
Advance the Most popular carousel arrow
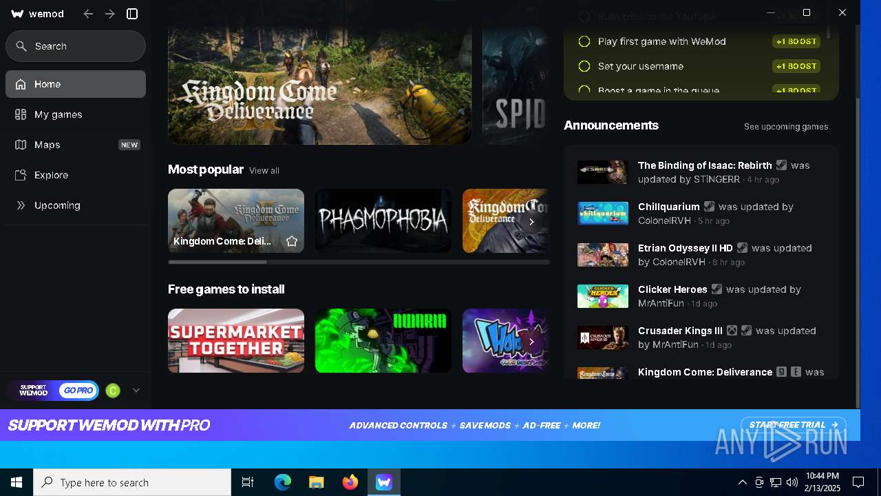[531, 222]
